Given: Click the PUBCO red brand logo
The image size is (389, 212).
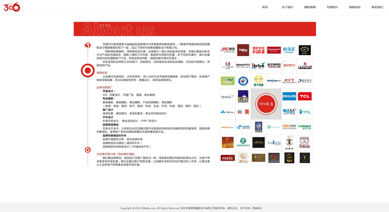Looking at the screenshot, I should point(227,158).
